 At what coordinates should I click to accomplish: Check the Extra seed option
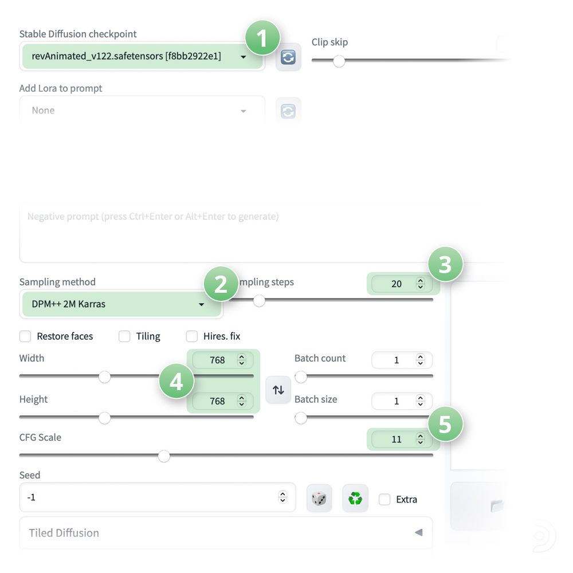click(x=384, y=499)
